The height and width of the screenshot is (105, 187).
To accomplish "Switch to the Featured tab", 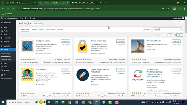I will [34, 29].
